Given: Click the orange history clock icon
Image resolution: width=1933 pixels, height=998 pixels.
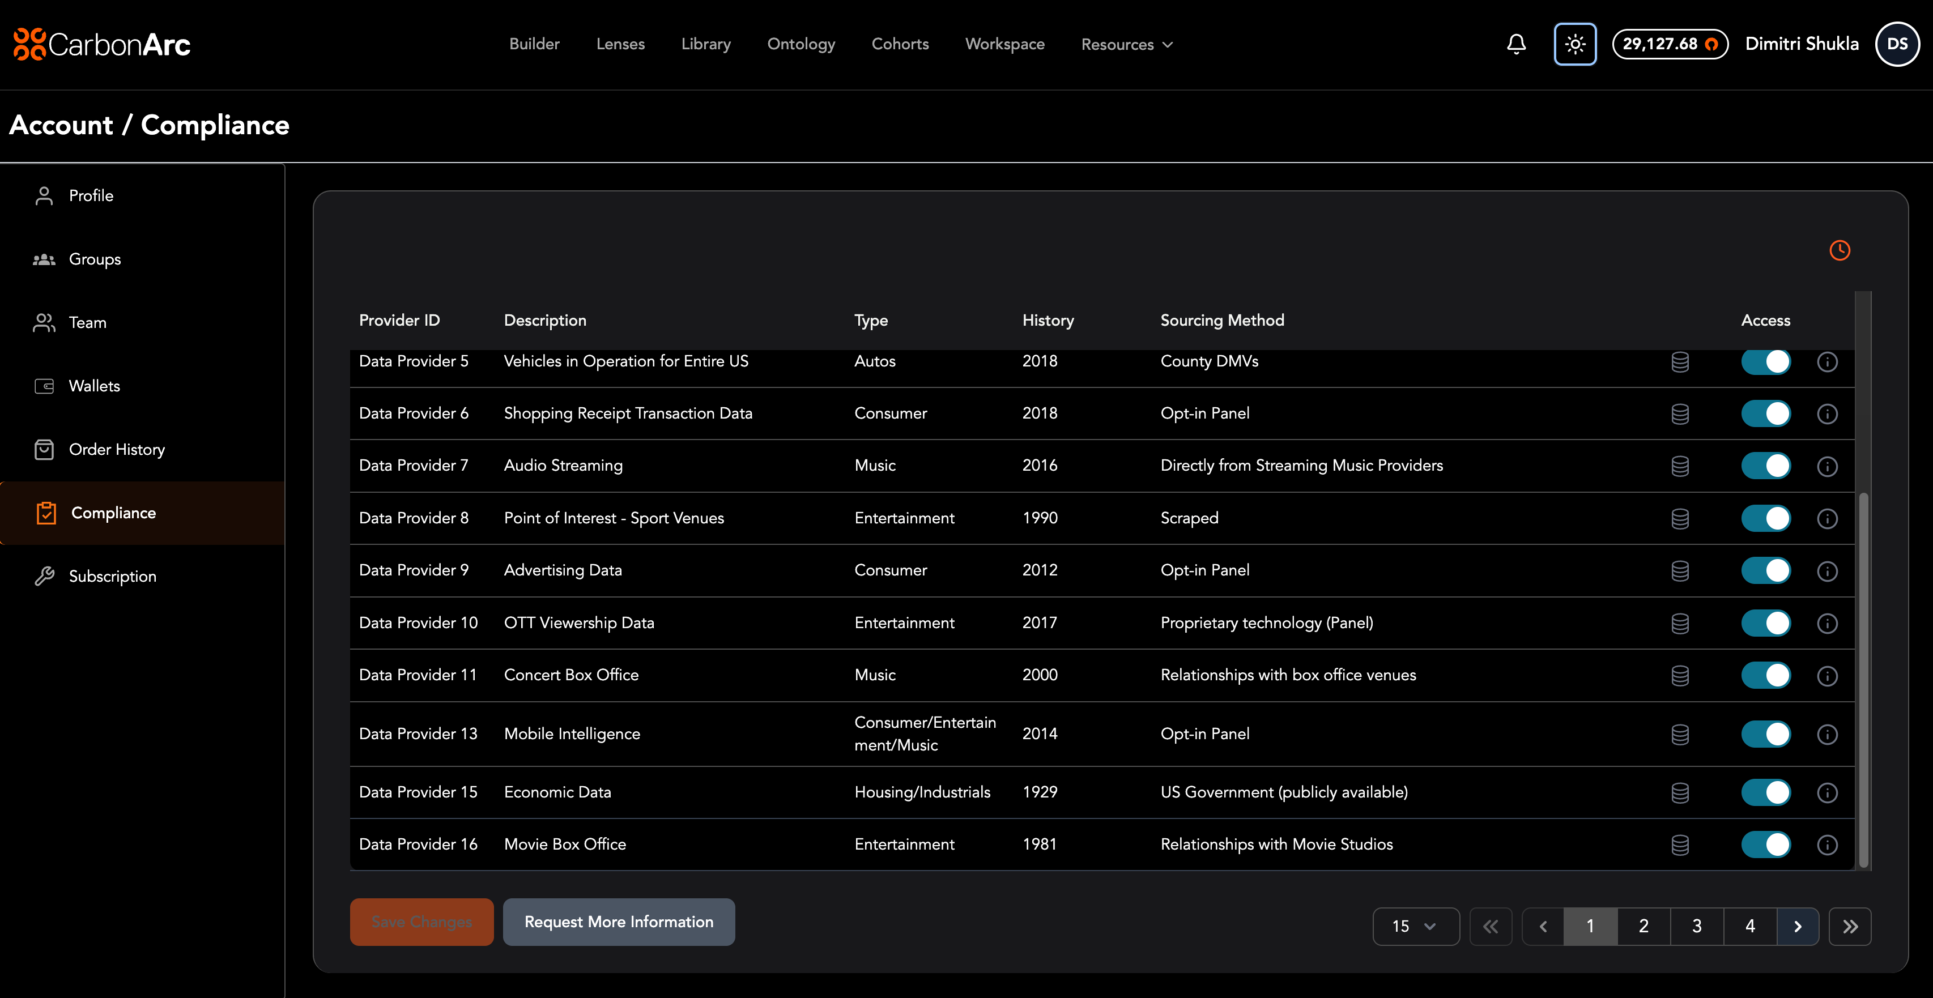Looking at the screenshot, I should 1839,250.
